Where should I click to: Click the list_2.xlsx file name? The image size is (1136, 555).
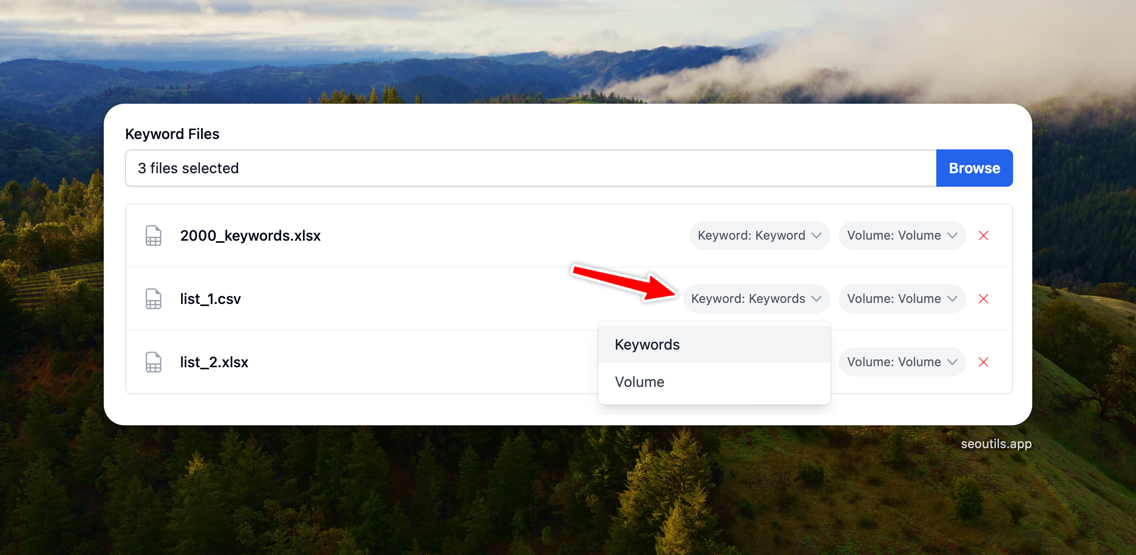click(214, 362)
